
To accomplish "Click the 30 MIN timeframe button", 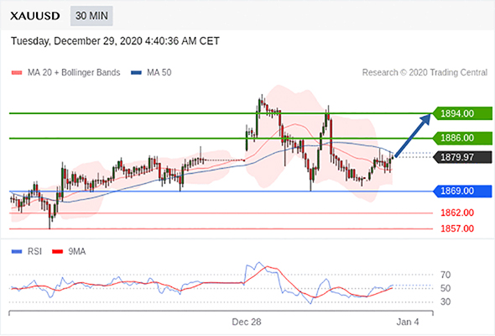I will point(91,15).
